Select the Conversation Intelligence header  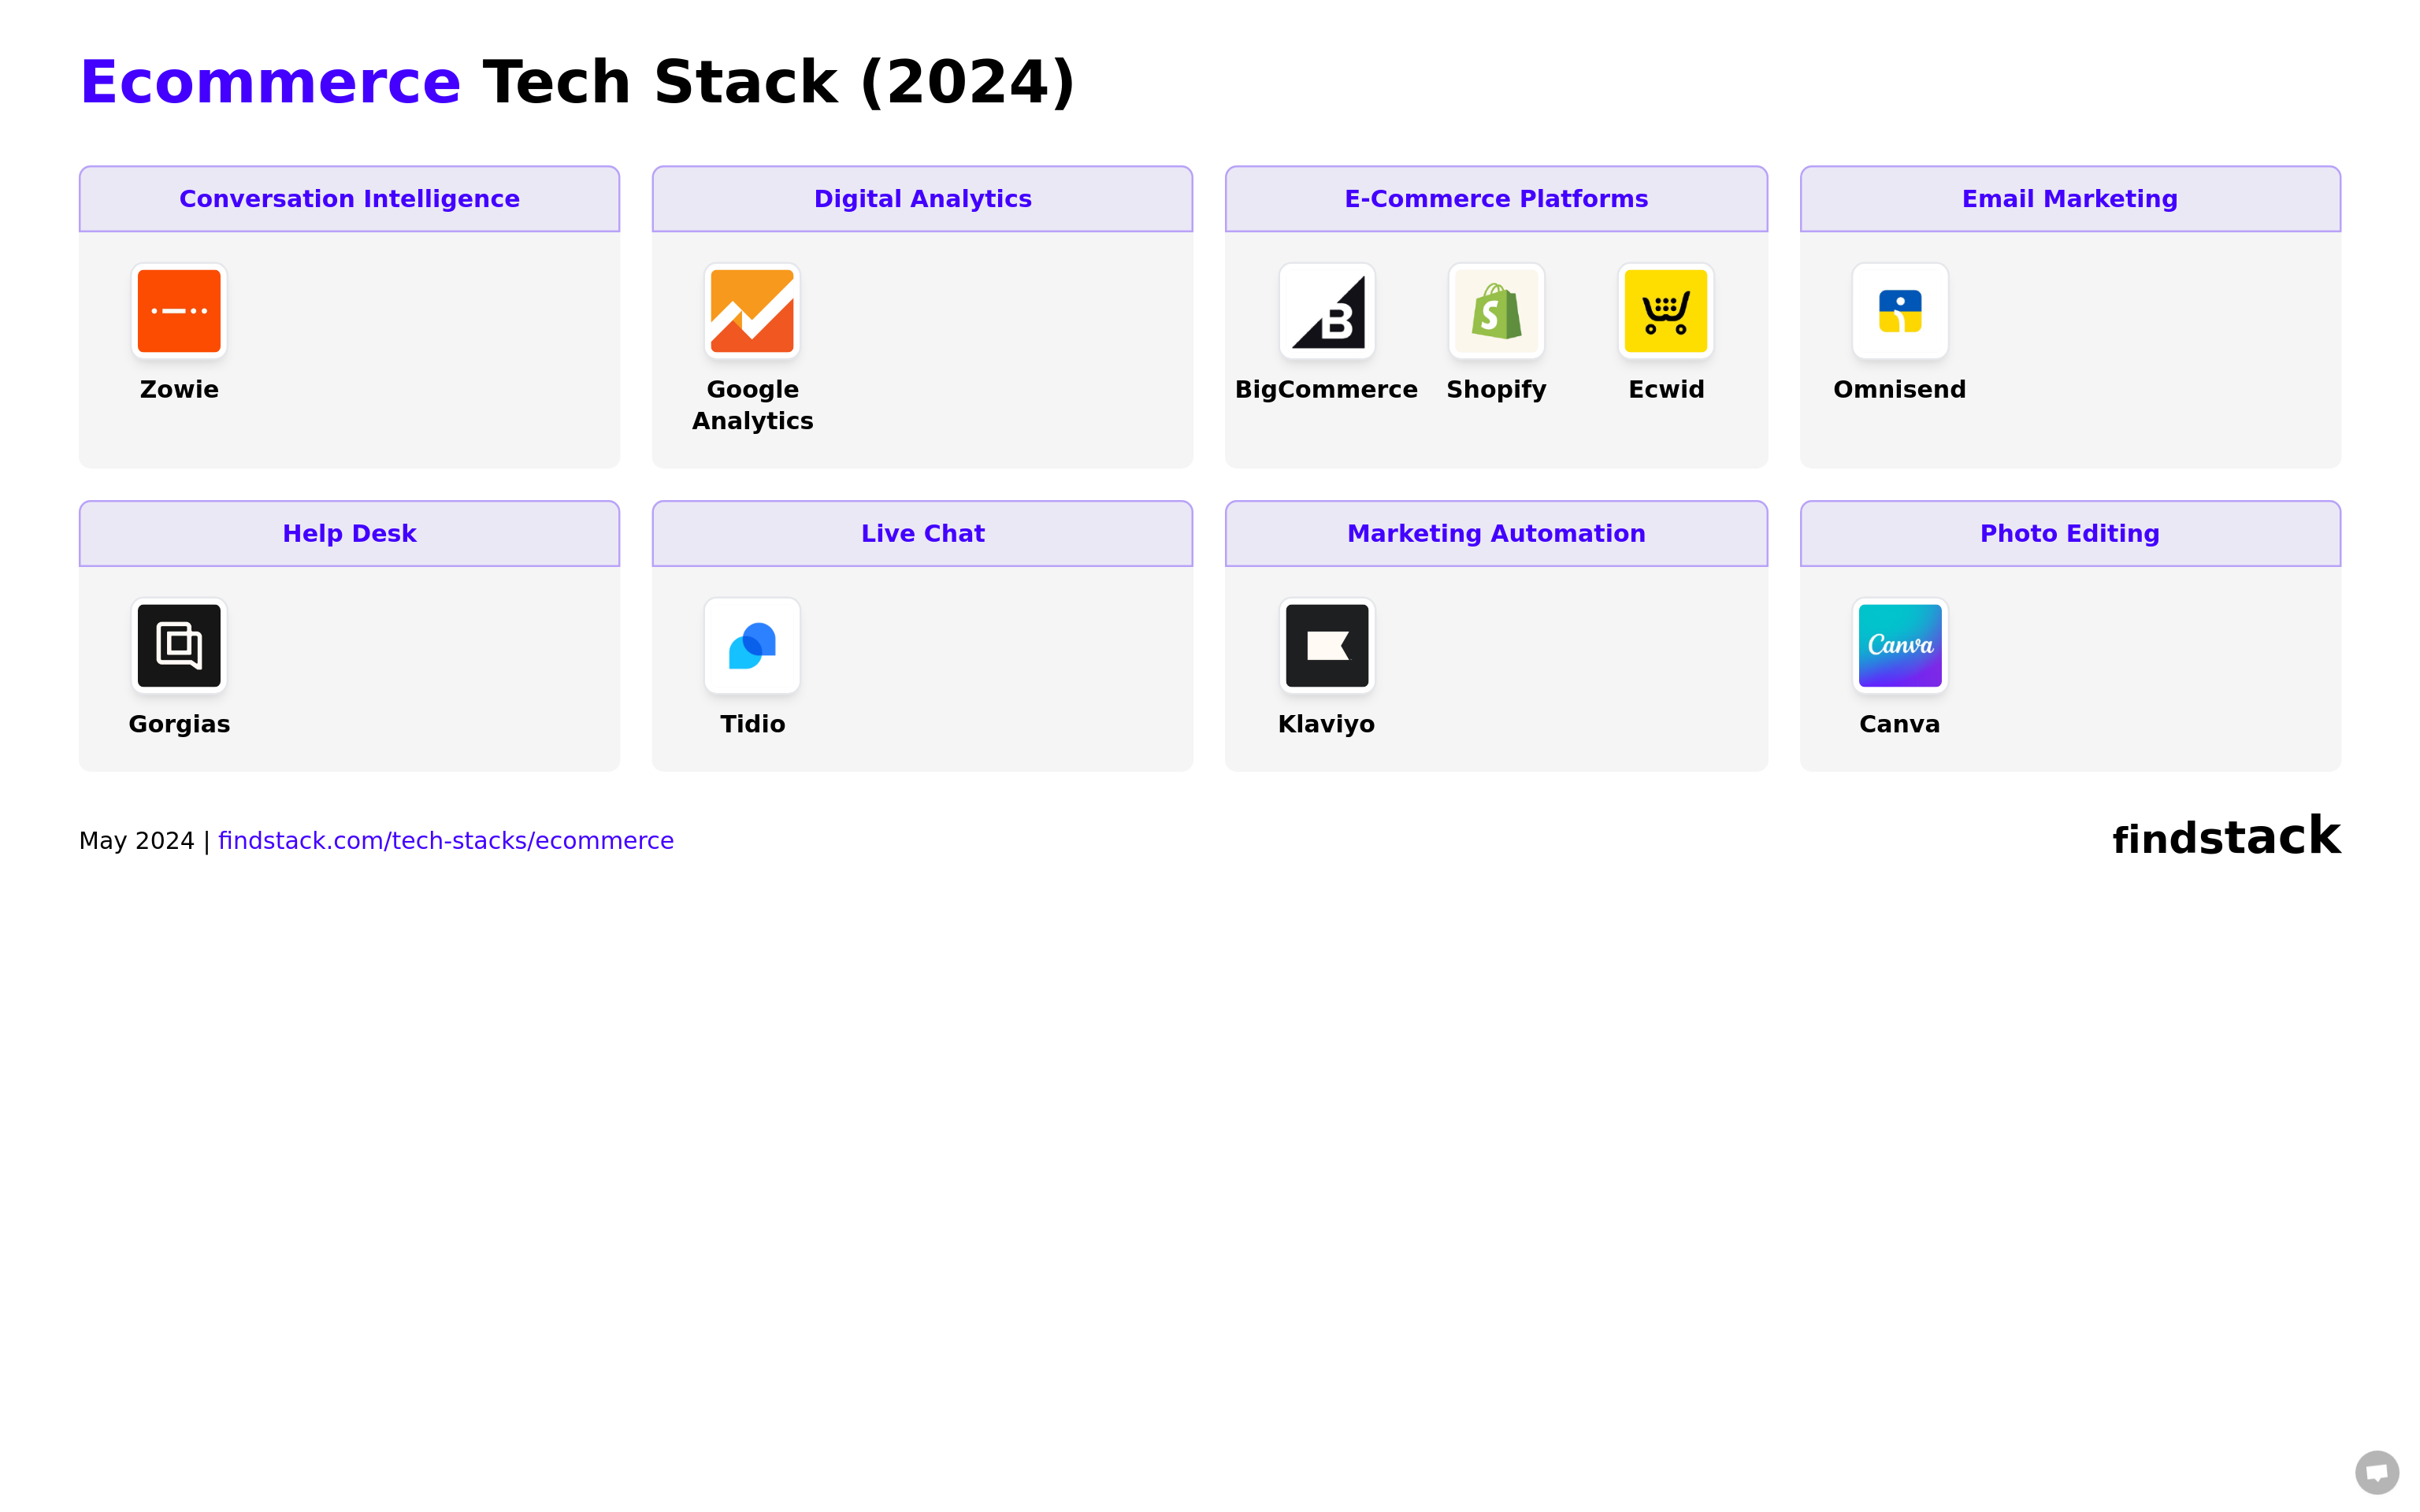349,199
